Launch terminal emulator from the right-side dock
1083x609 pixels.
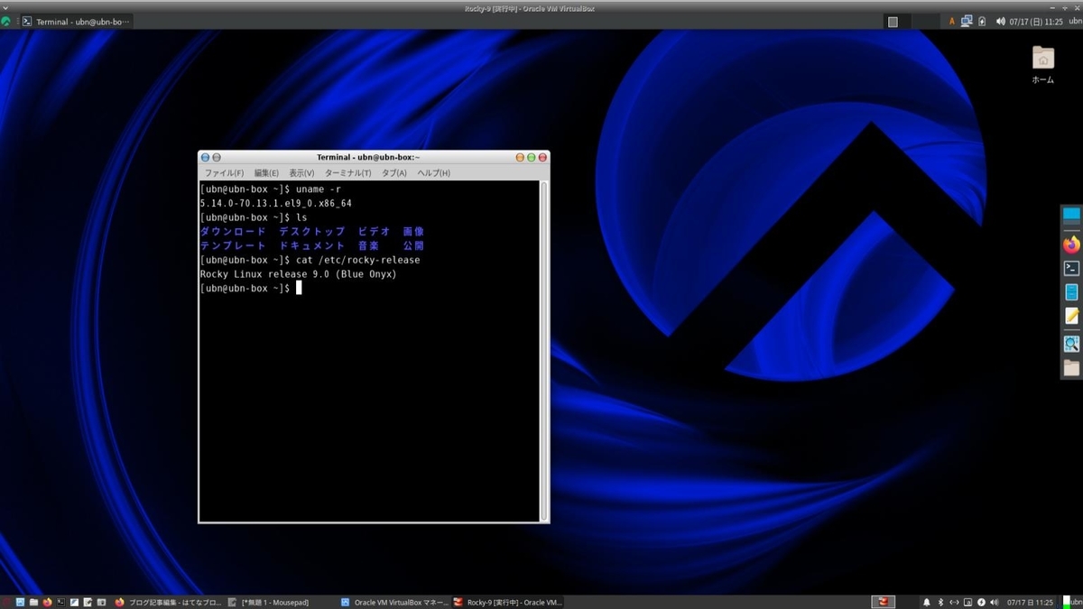pyautogui.click(x=1071, y=268)
